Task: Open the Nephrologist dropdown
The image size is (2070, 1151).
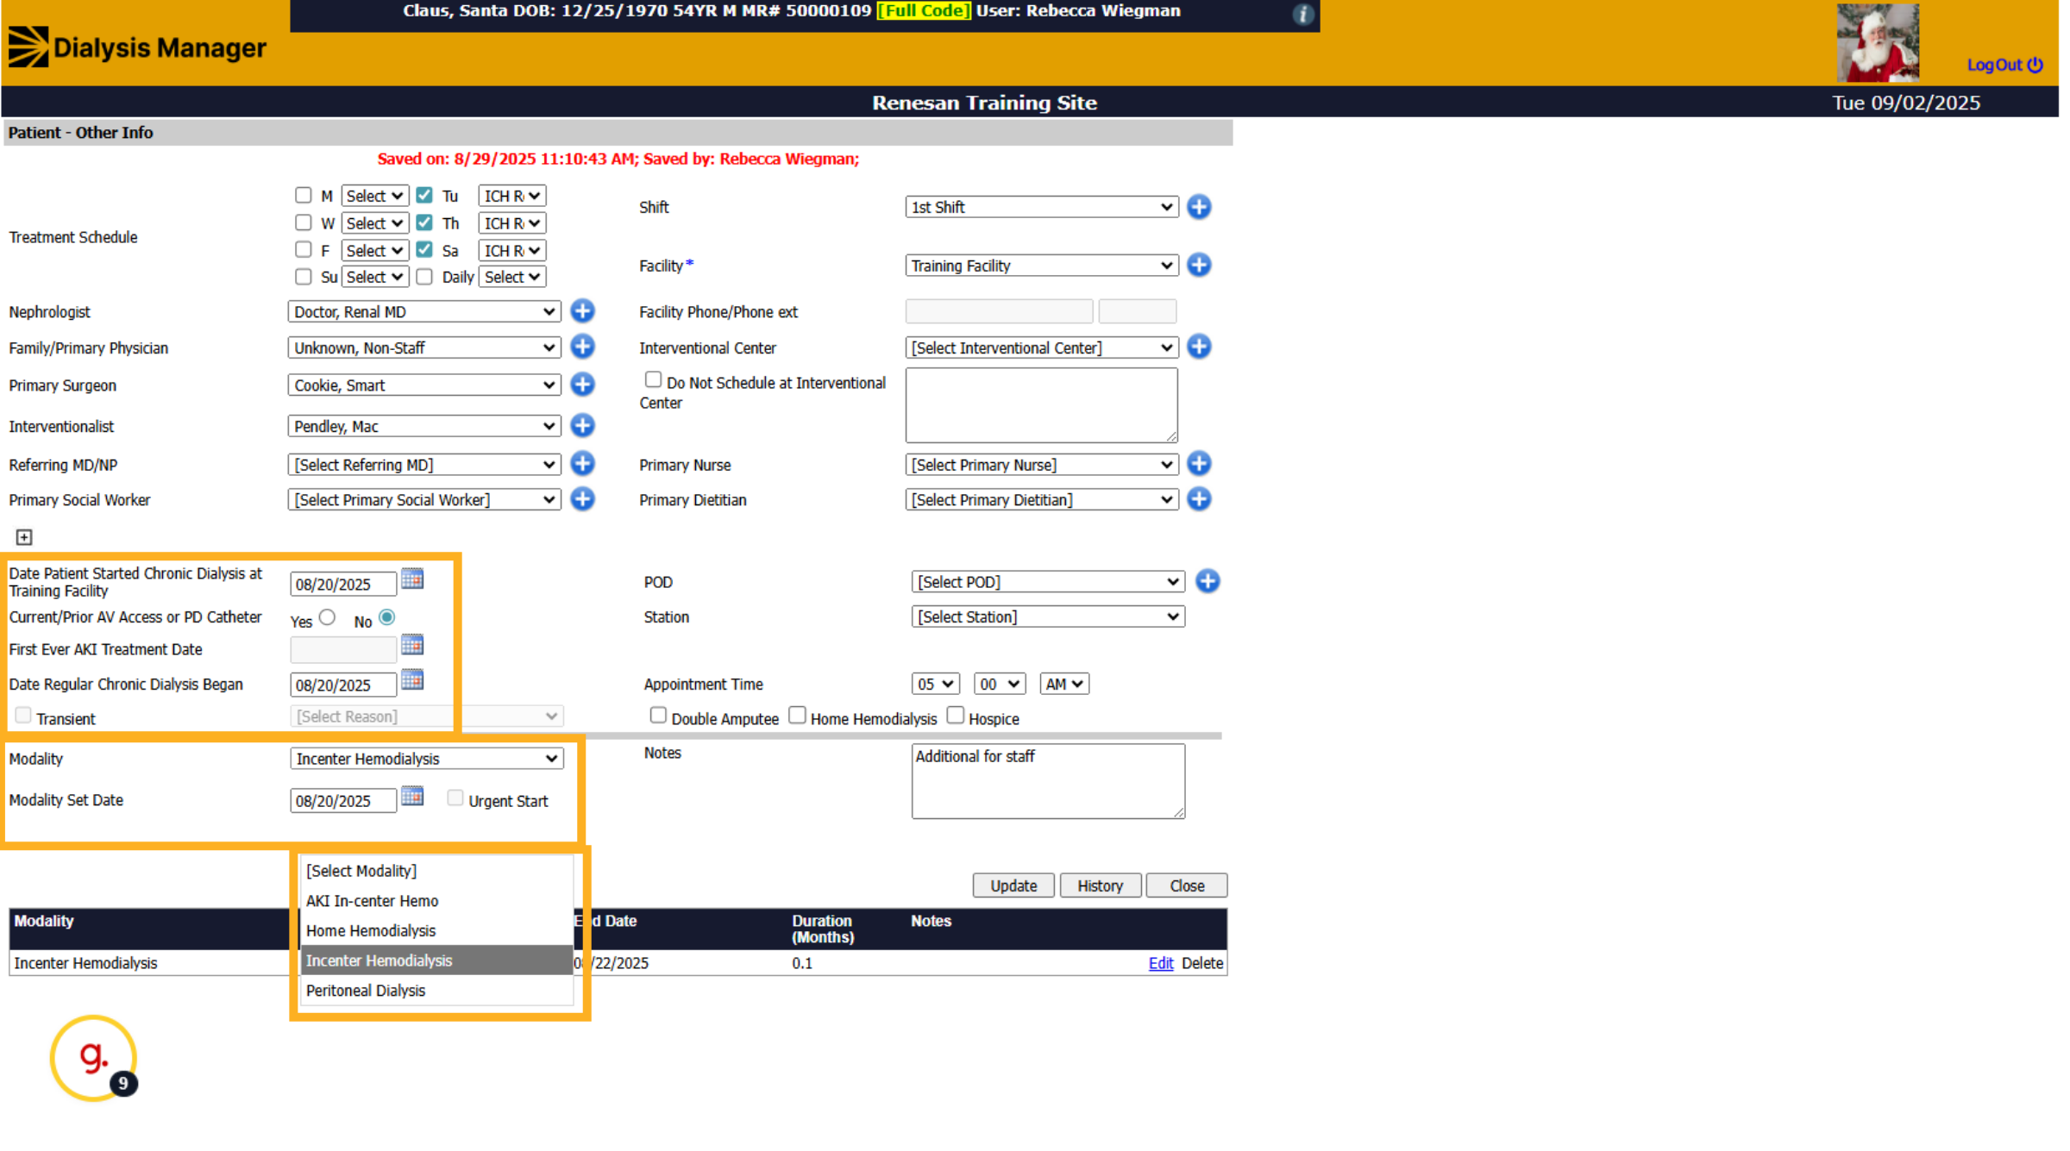Action: pos(426,313)
